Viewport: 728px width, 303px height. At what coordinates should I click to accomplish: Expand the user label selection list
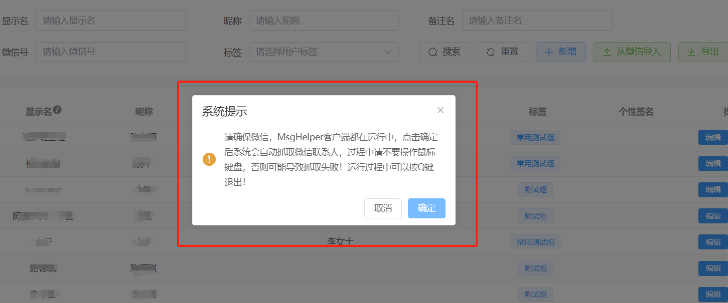point(324,52)
